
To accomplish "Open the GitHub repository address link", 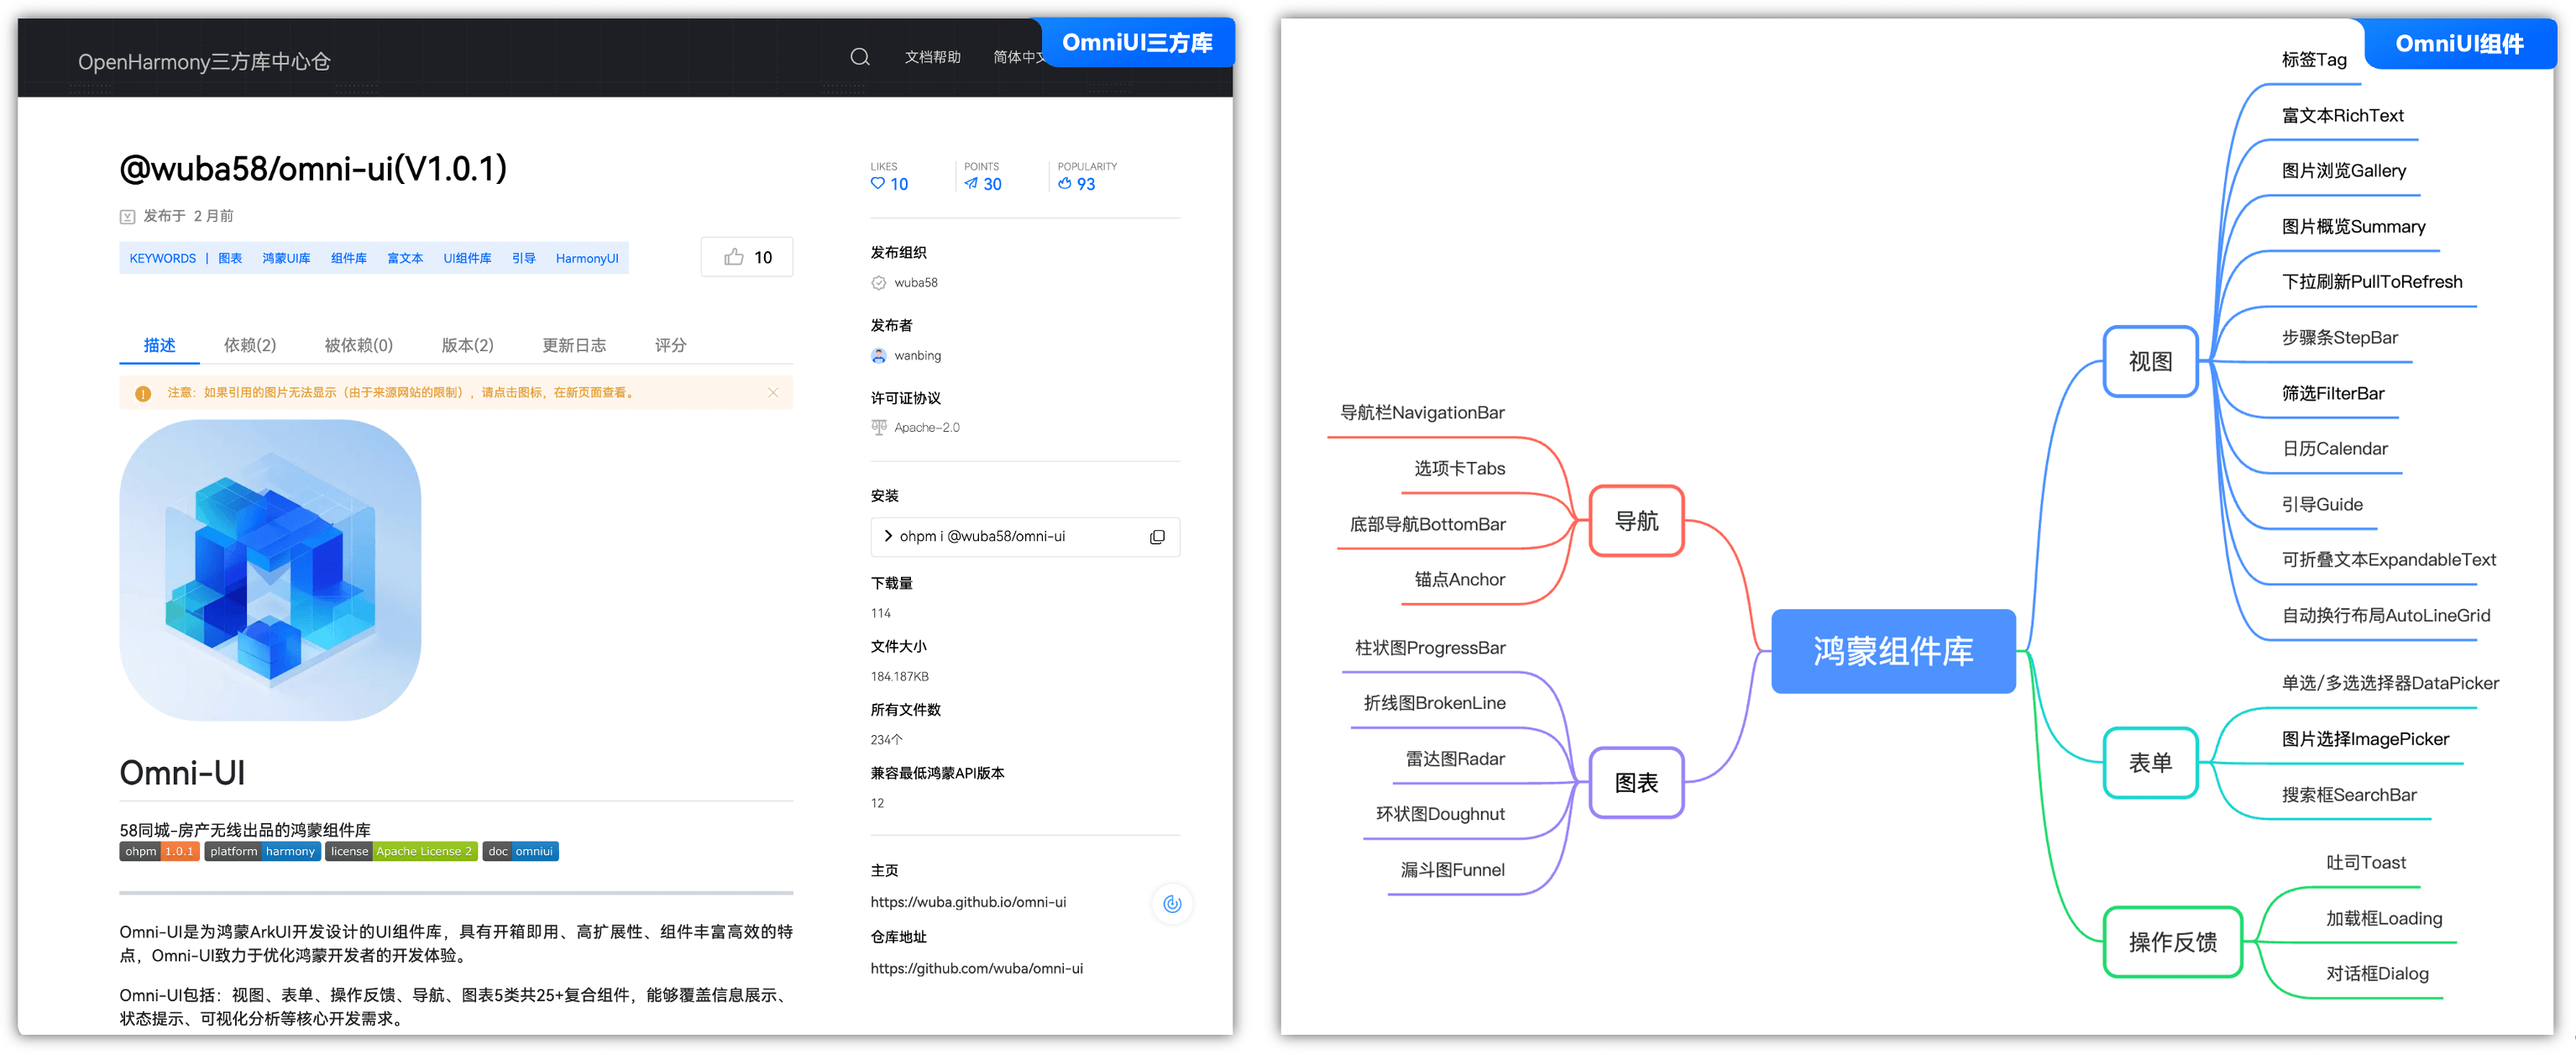I will pyautogui.click(x=976, y=968).
